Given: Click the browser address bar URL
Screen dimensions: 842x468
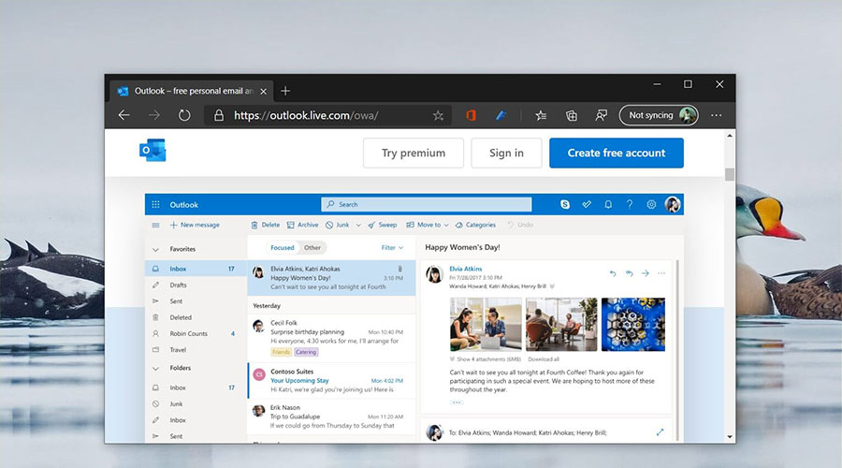Looking at the screenshot, I should (x=306, y=115).
